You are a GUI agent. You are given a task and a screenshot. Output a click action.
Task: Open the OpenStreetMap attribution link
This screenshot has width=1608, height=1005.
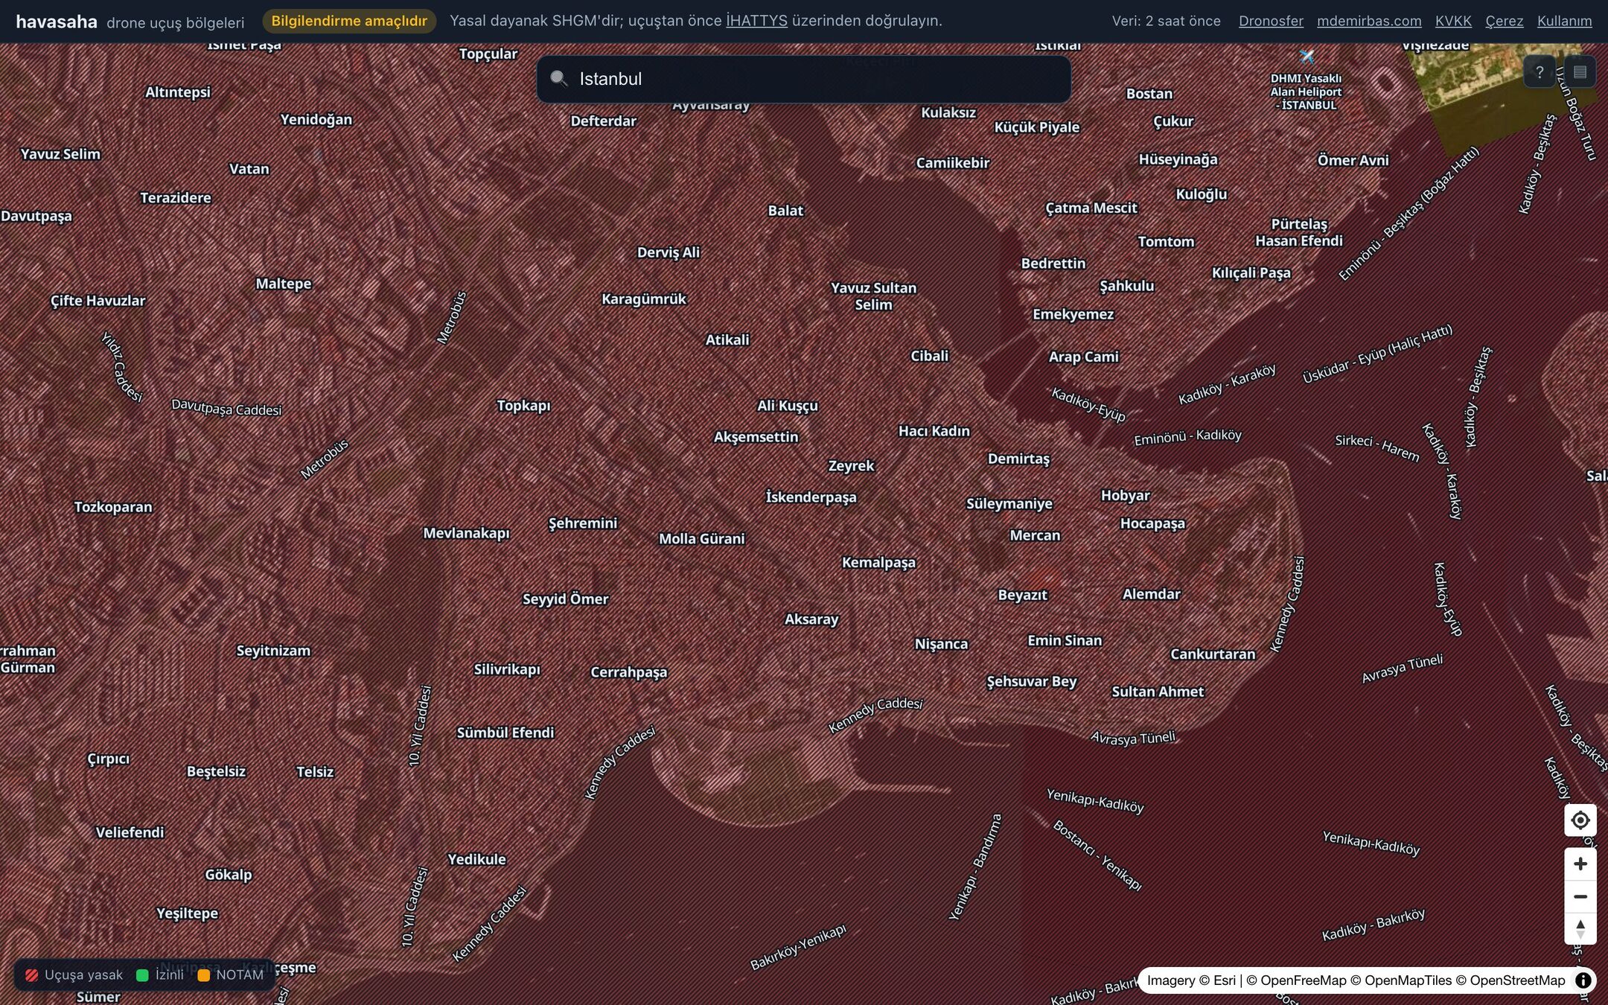coord(1510,980)
